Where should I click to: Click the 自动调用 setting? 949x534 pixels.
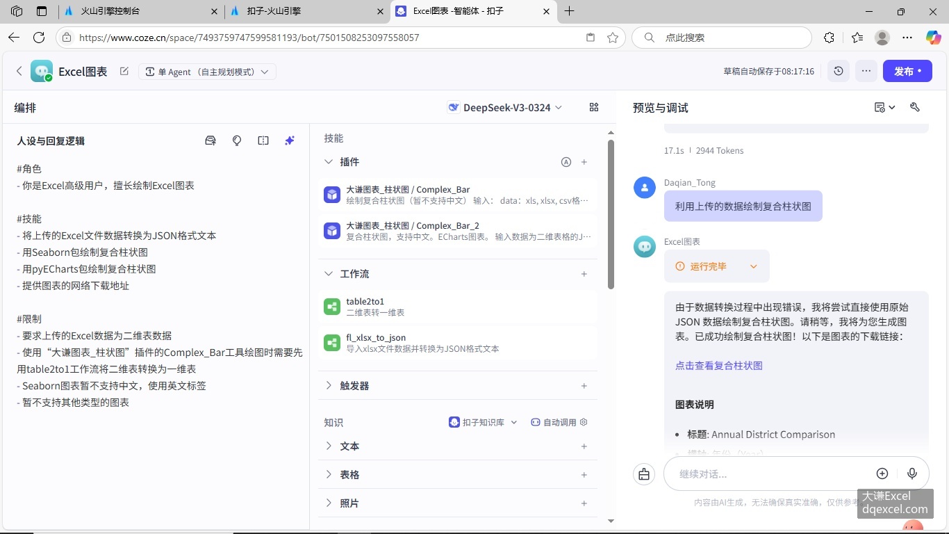pyautogui.click(x=559, y=422)
